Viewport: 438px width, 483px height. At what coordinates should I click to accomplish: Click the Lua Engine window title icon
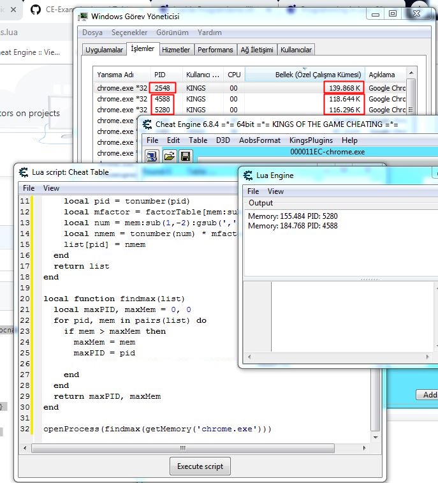(247, 175)
